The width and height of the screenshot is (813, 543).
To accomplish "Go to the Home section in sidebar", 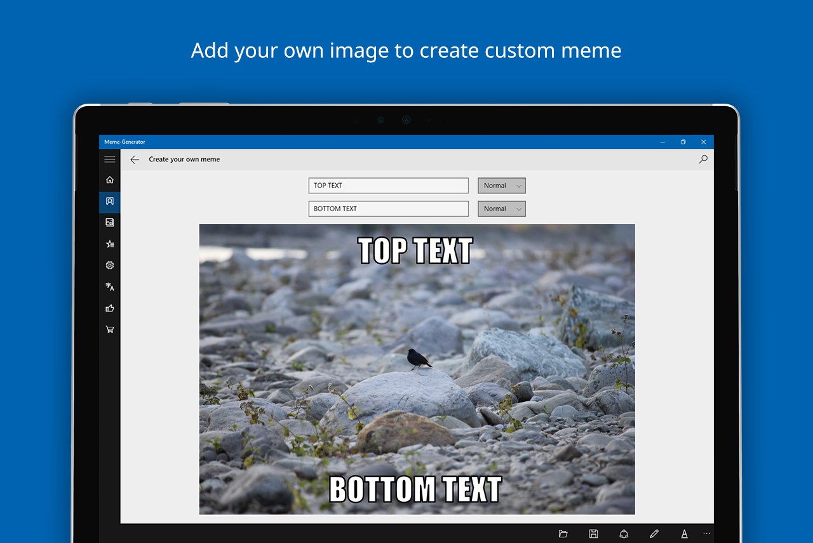I will pyautogui.click(x=109, y=180).
